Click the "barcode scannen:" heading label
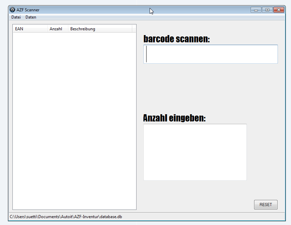This screenshot has width=291, height=225. point(177,39)
